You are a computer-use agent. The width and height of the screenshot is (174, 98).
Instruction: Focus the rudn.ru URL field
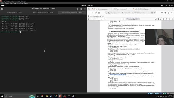[130, 13]
